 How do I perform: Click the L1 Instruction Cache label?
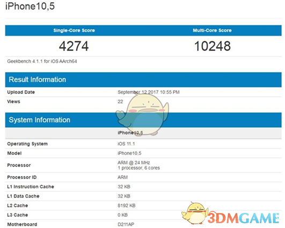coord(31,187)
